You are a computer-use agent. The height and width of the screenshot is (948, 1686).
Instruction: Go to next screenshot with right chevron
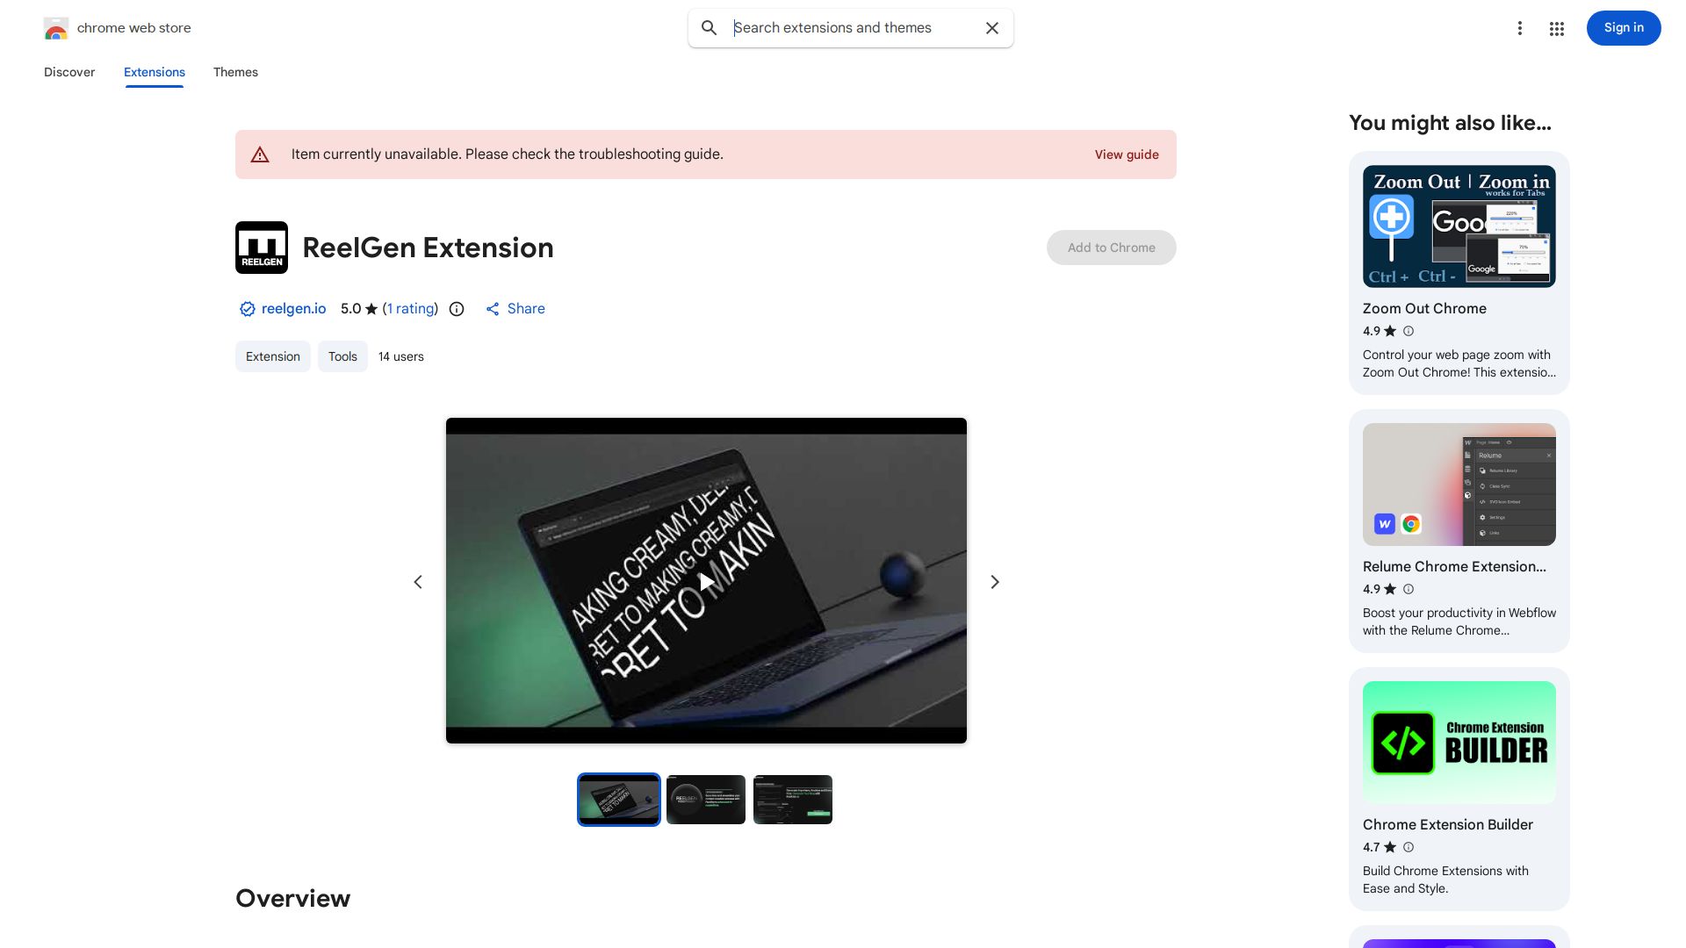995,582
